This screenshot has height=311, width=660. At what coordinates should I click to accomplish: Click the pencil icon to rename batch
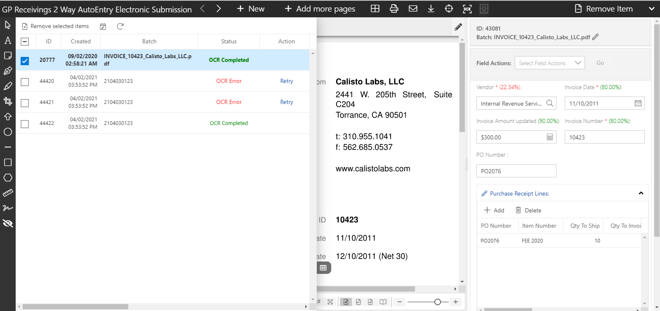[595, 37]
